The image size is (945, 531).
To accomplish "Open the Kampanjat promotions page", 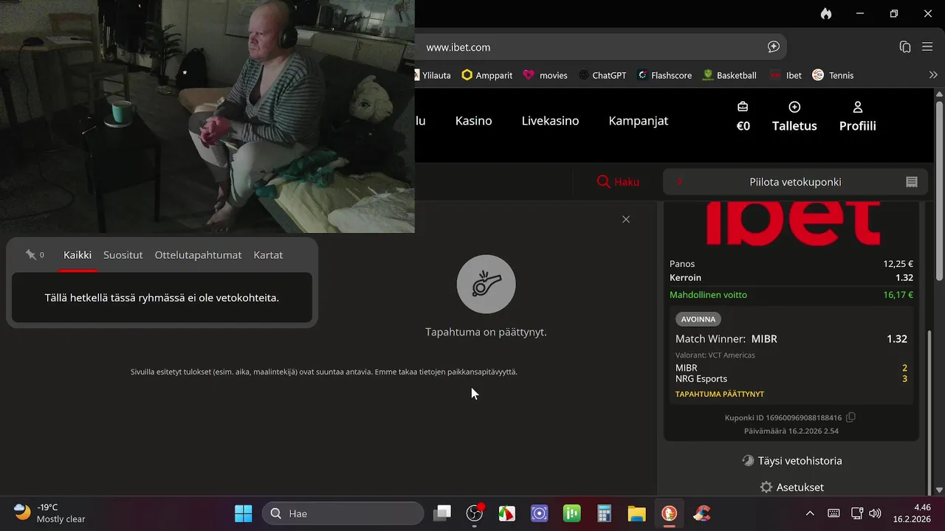I will [638, 121].
